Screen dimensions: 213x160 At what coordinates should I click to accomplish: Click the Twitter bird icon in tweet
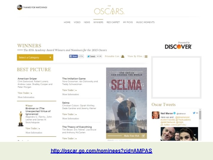[x=194, y=113]
